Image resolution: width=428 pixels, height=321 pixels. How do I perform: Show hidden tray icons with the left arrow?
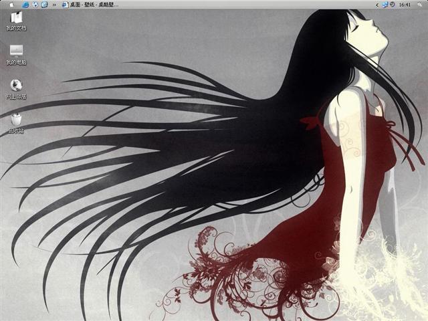[377, 5]
